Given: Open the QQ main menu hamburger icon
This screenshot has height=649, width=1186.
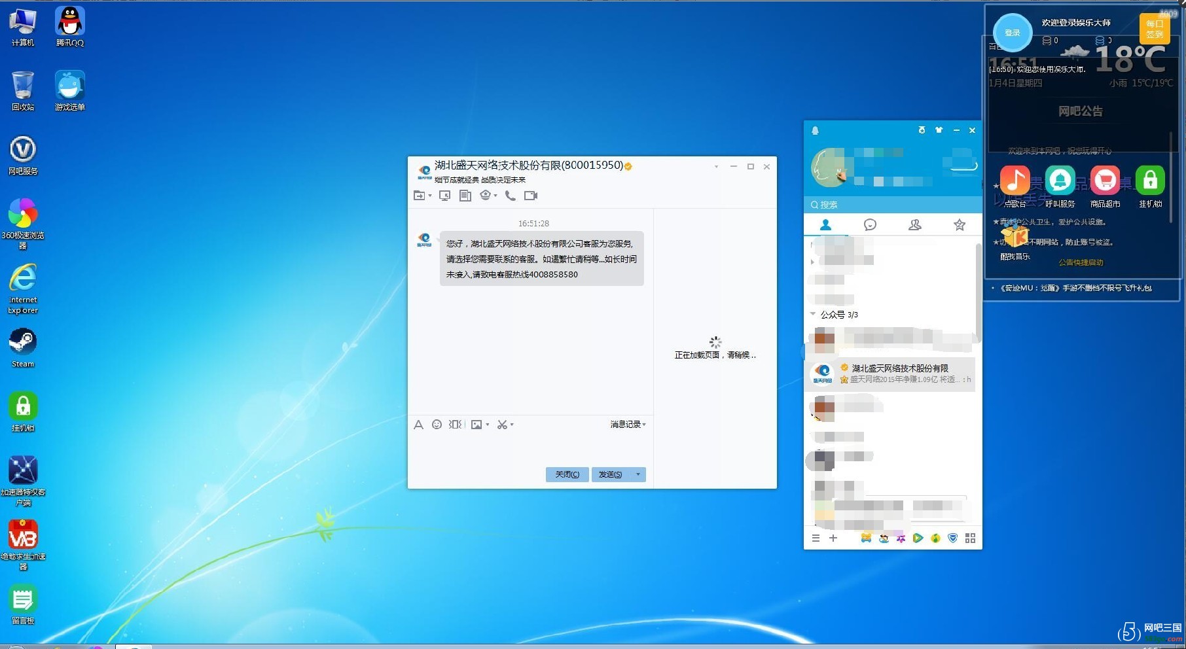Looking at the screenshot, I should point(816,538).
